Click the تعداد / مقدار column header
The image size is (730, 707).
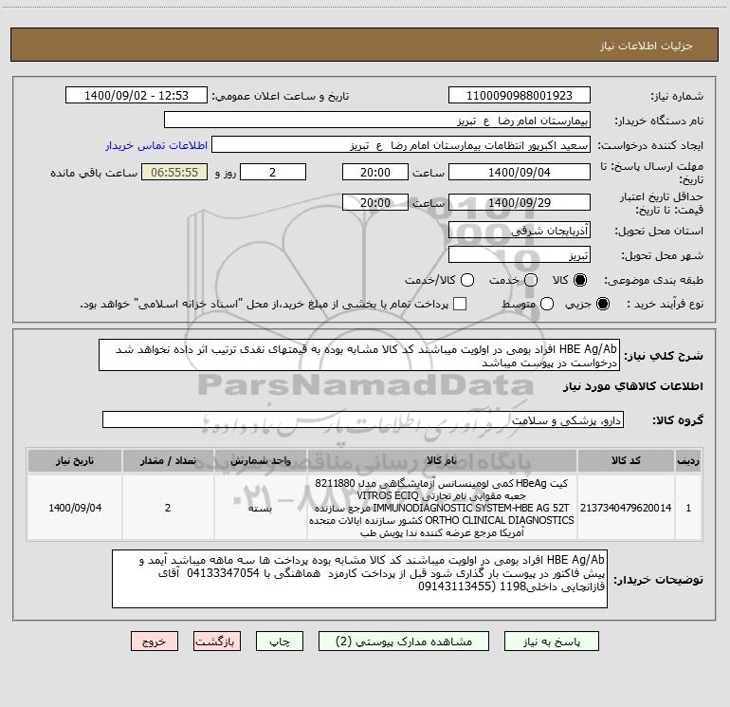(x=168, y=460)
